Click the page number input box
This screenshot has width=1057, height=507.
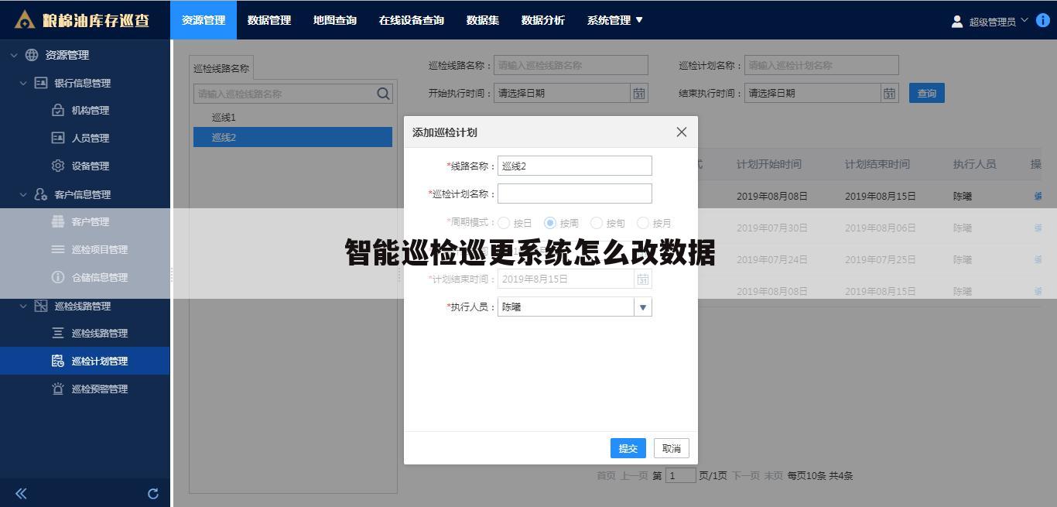pos(681,476)
